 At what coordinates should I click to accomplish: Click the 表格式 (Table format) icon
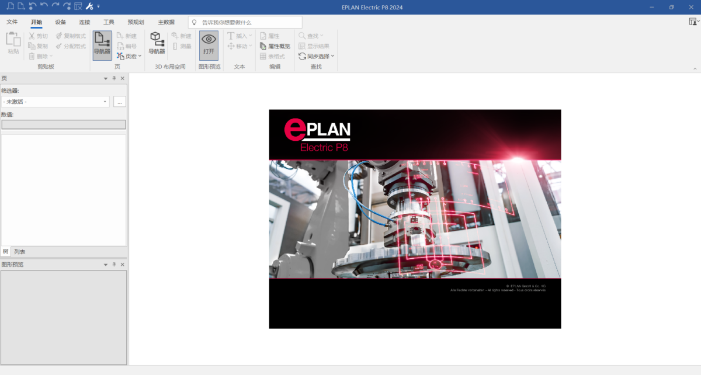click(263, 56)
